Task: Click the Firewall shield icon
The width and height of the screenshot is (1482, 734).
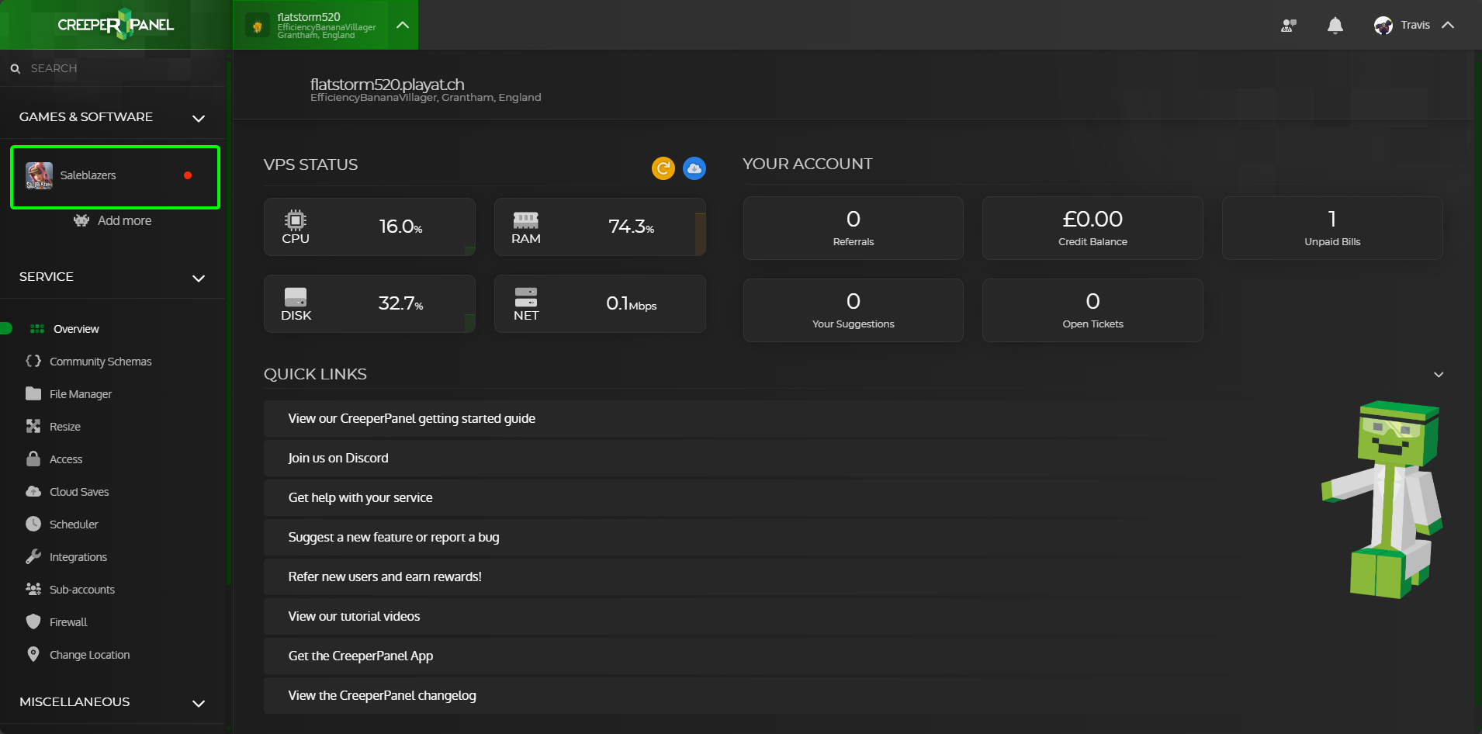Action: (33, 621)
